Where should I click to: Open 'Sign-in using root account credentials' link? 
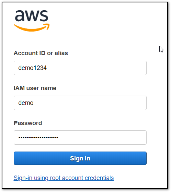tap(64, 178)
